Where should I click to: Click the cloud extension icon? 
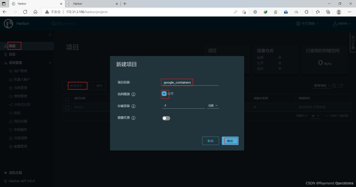(296, 12)
